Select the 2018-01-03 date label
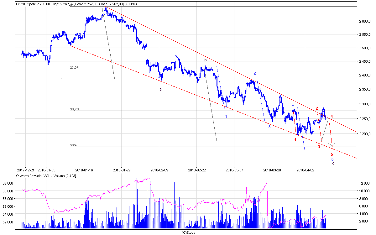The width and height of the screenshot is (376, 235). (46, 170)
